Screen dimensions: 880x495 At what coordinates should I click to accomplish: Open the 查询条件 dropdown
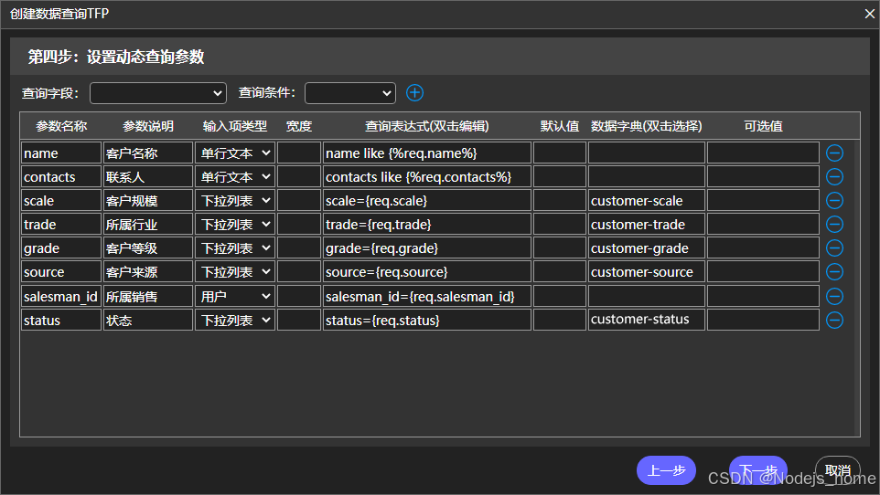pyautogui.click(x=350, y=93)
